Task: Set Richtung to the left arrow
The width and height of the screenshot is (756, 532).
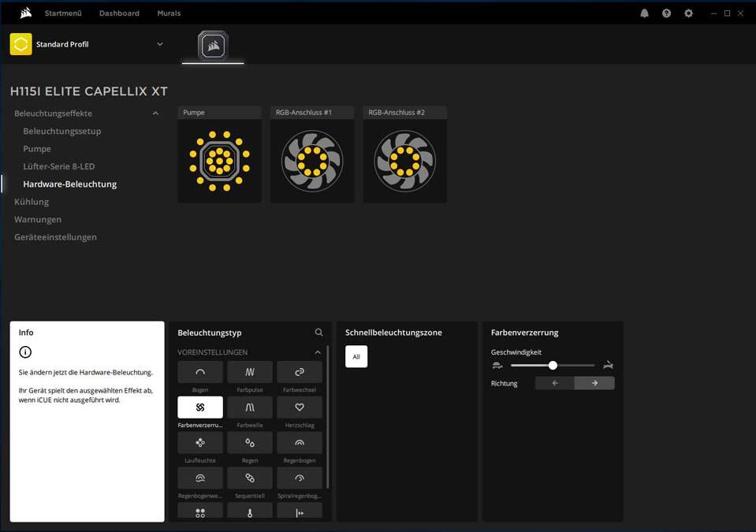Action: click(x=555, y=383)
